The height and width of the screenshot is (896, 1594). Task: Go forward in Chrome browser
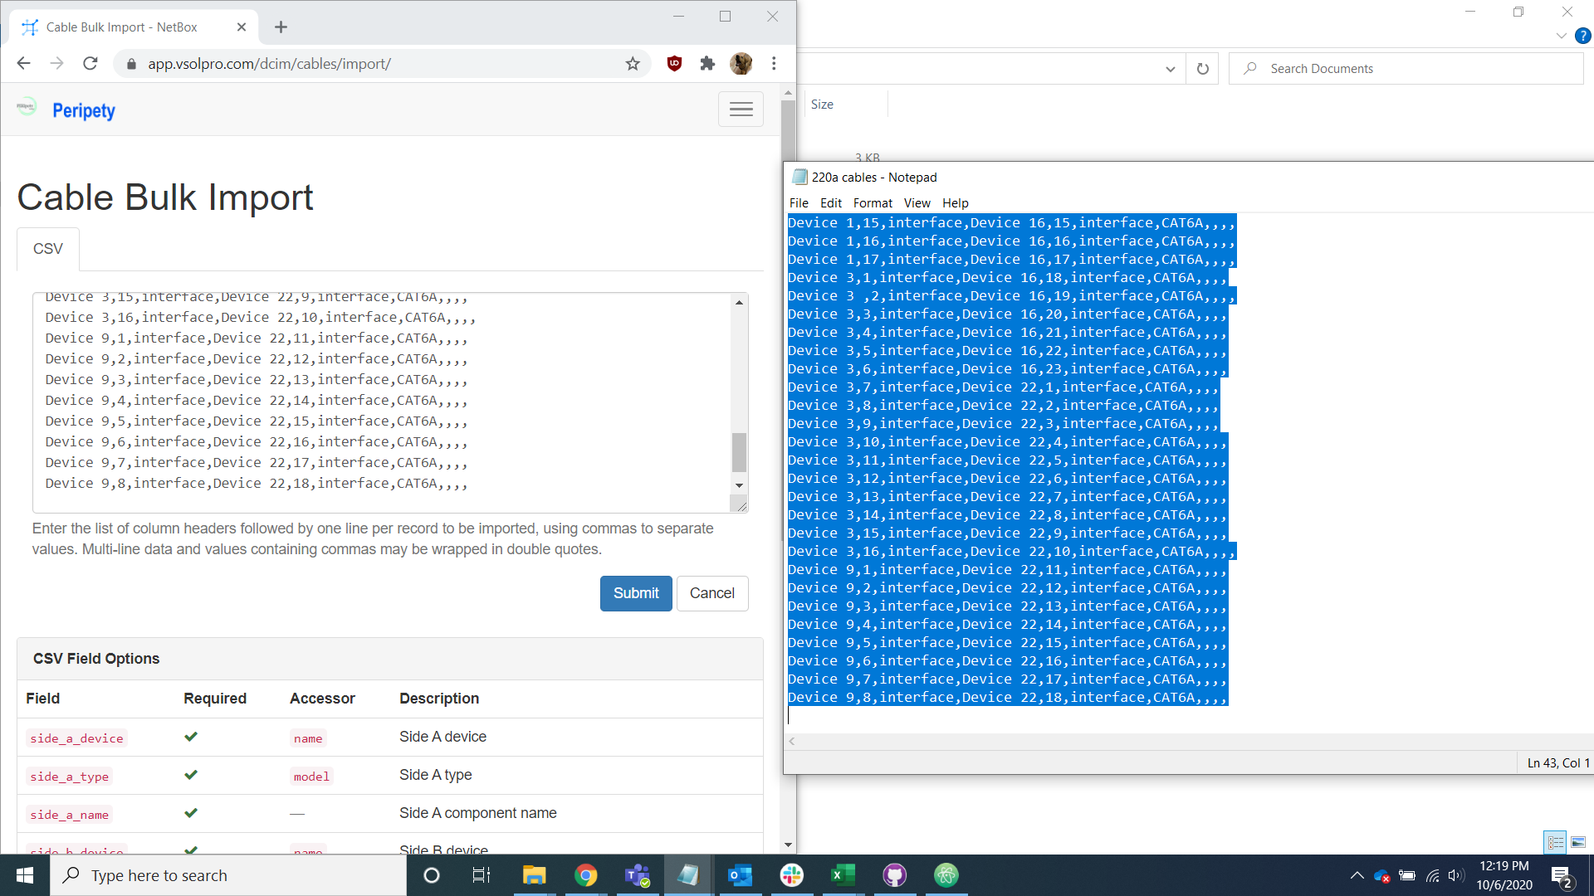(56, 64)
